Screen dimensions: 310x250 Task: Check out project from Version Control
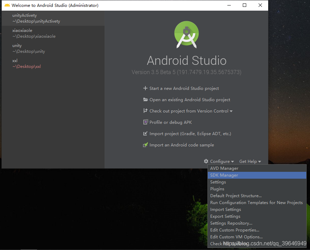coord(189,111)
